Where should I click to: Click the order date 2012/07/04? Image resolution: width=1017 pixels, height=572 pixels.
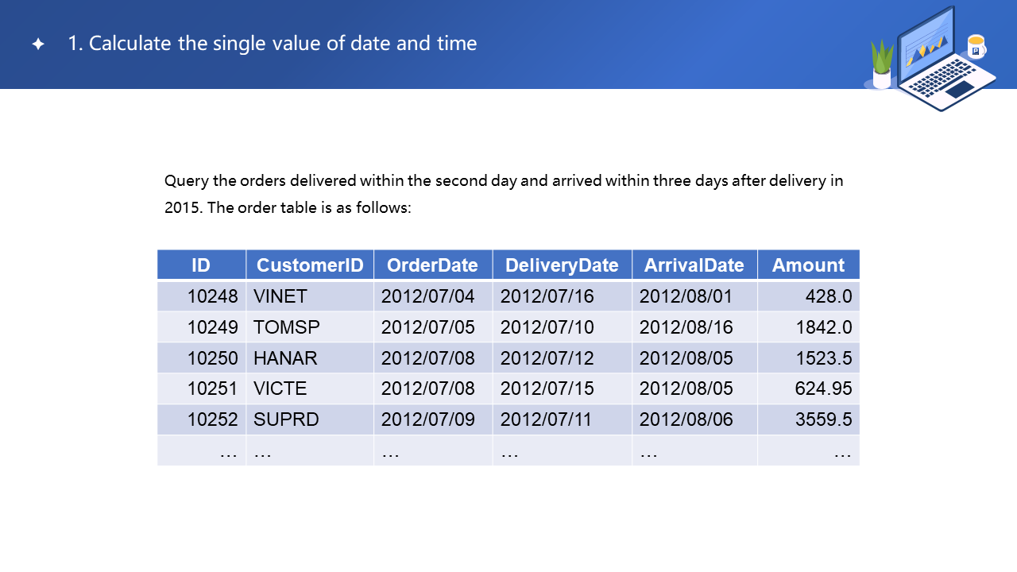tap(427, 297)
